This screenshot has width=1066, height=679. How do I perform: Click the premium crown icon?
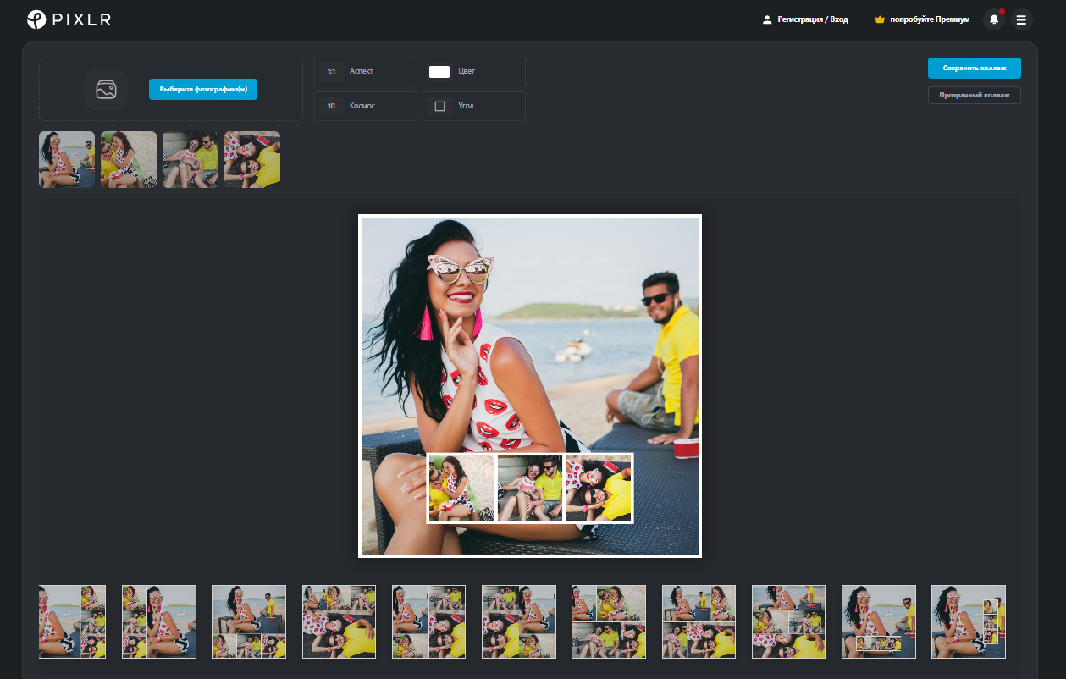point(880,19)
